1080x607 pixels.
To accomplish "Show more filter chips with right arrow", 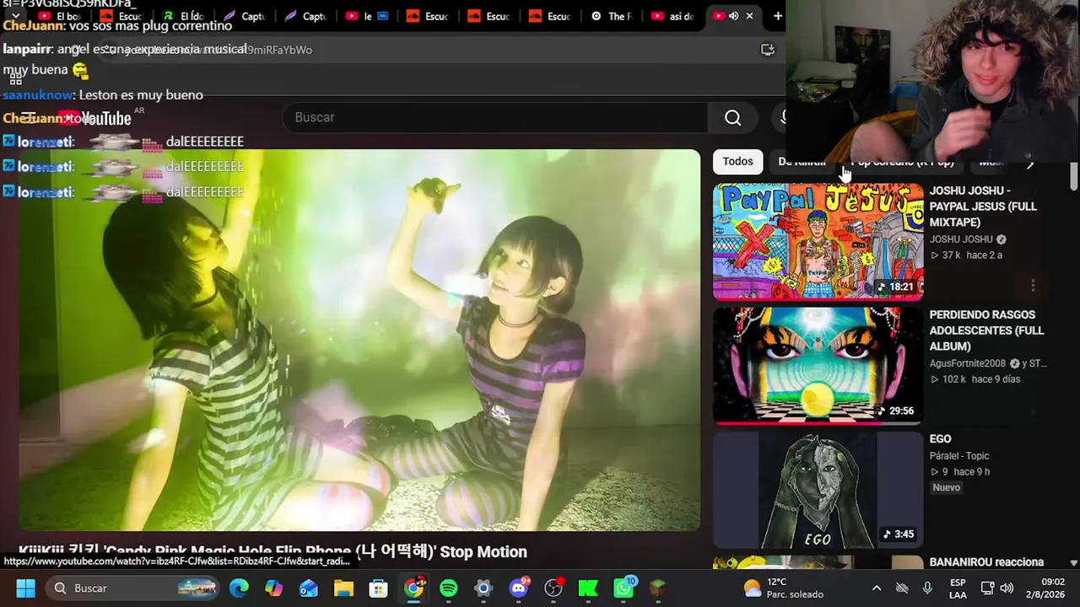I will [x=1030, y=164].
